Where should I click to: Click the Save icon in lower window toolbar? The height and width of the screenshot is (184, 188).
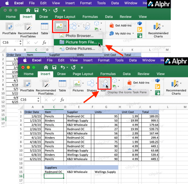click(54, 67)
